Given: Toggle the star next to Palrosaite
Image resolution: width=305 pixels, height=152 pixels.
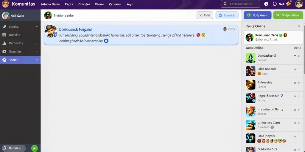Looking at the screenshot, I should (295, 83).
